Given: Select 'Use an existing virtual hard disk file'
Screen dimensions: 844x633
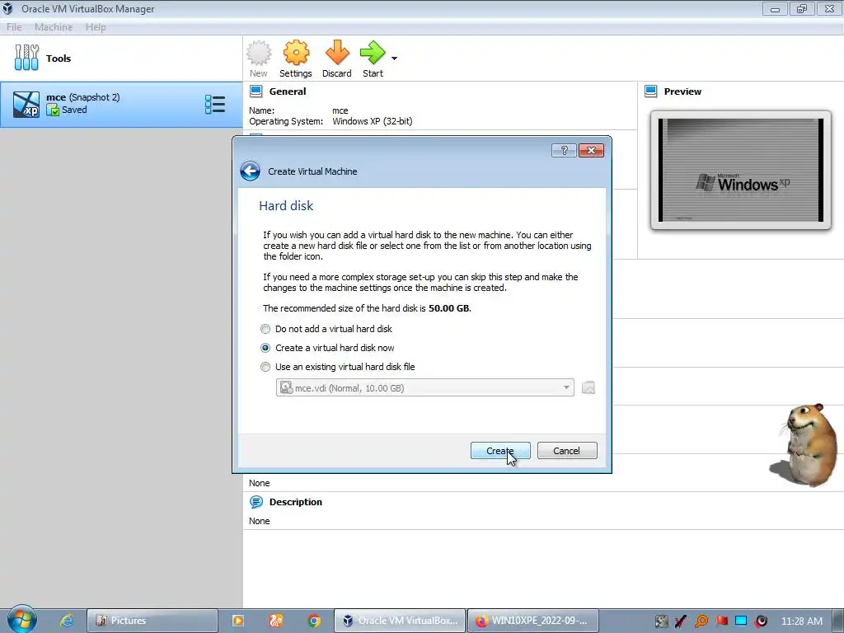Looking at the screenshot, I should pos(338,367).
